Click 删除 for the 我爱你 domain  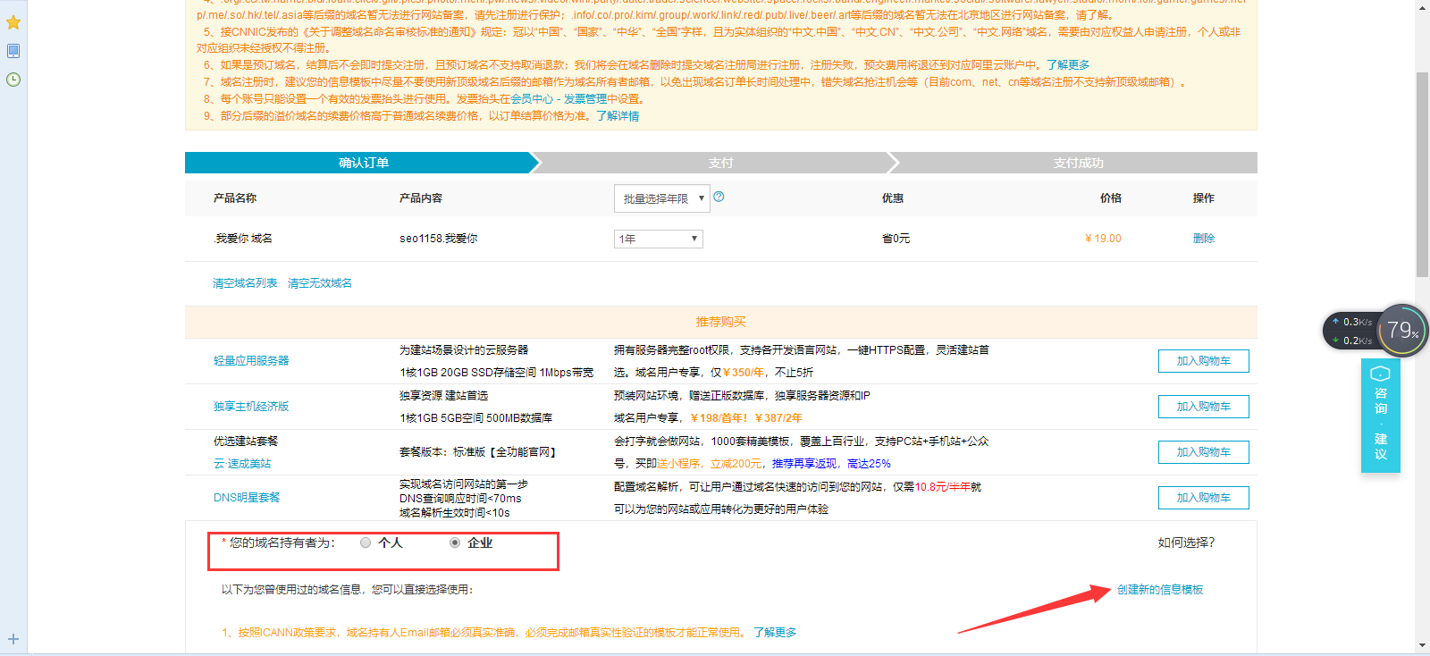coord(1204,239)
